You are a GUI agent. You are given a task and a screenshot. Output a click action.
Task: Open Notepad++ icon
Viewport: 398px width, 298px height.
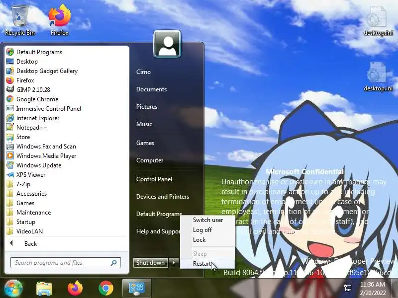click(10, 128)
